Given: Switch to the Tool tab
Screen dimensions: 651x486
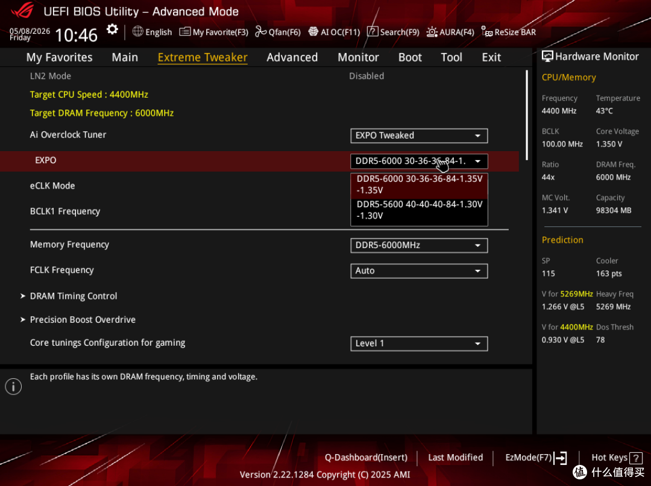Looking at the screenshot, I should (451, 57).
